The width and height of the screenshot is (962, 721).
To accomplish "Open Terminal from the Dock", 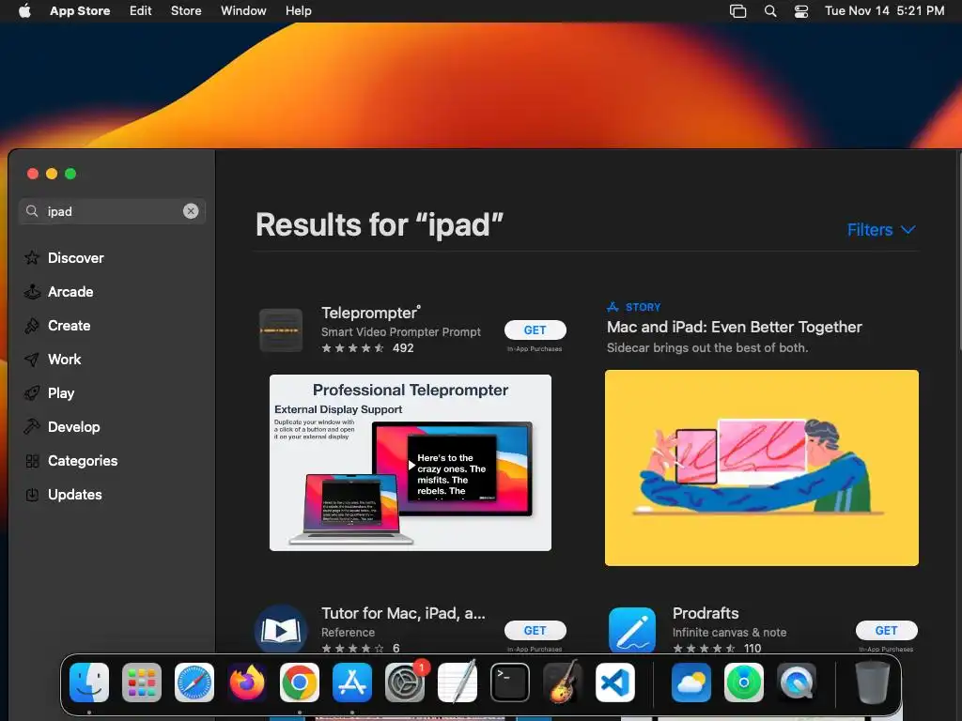I will click(510, 683).
